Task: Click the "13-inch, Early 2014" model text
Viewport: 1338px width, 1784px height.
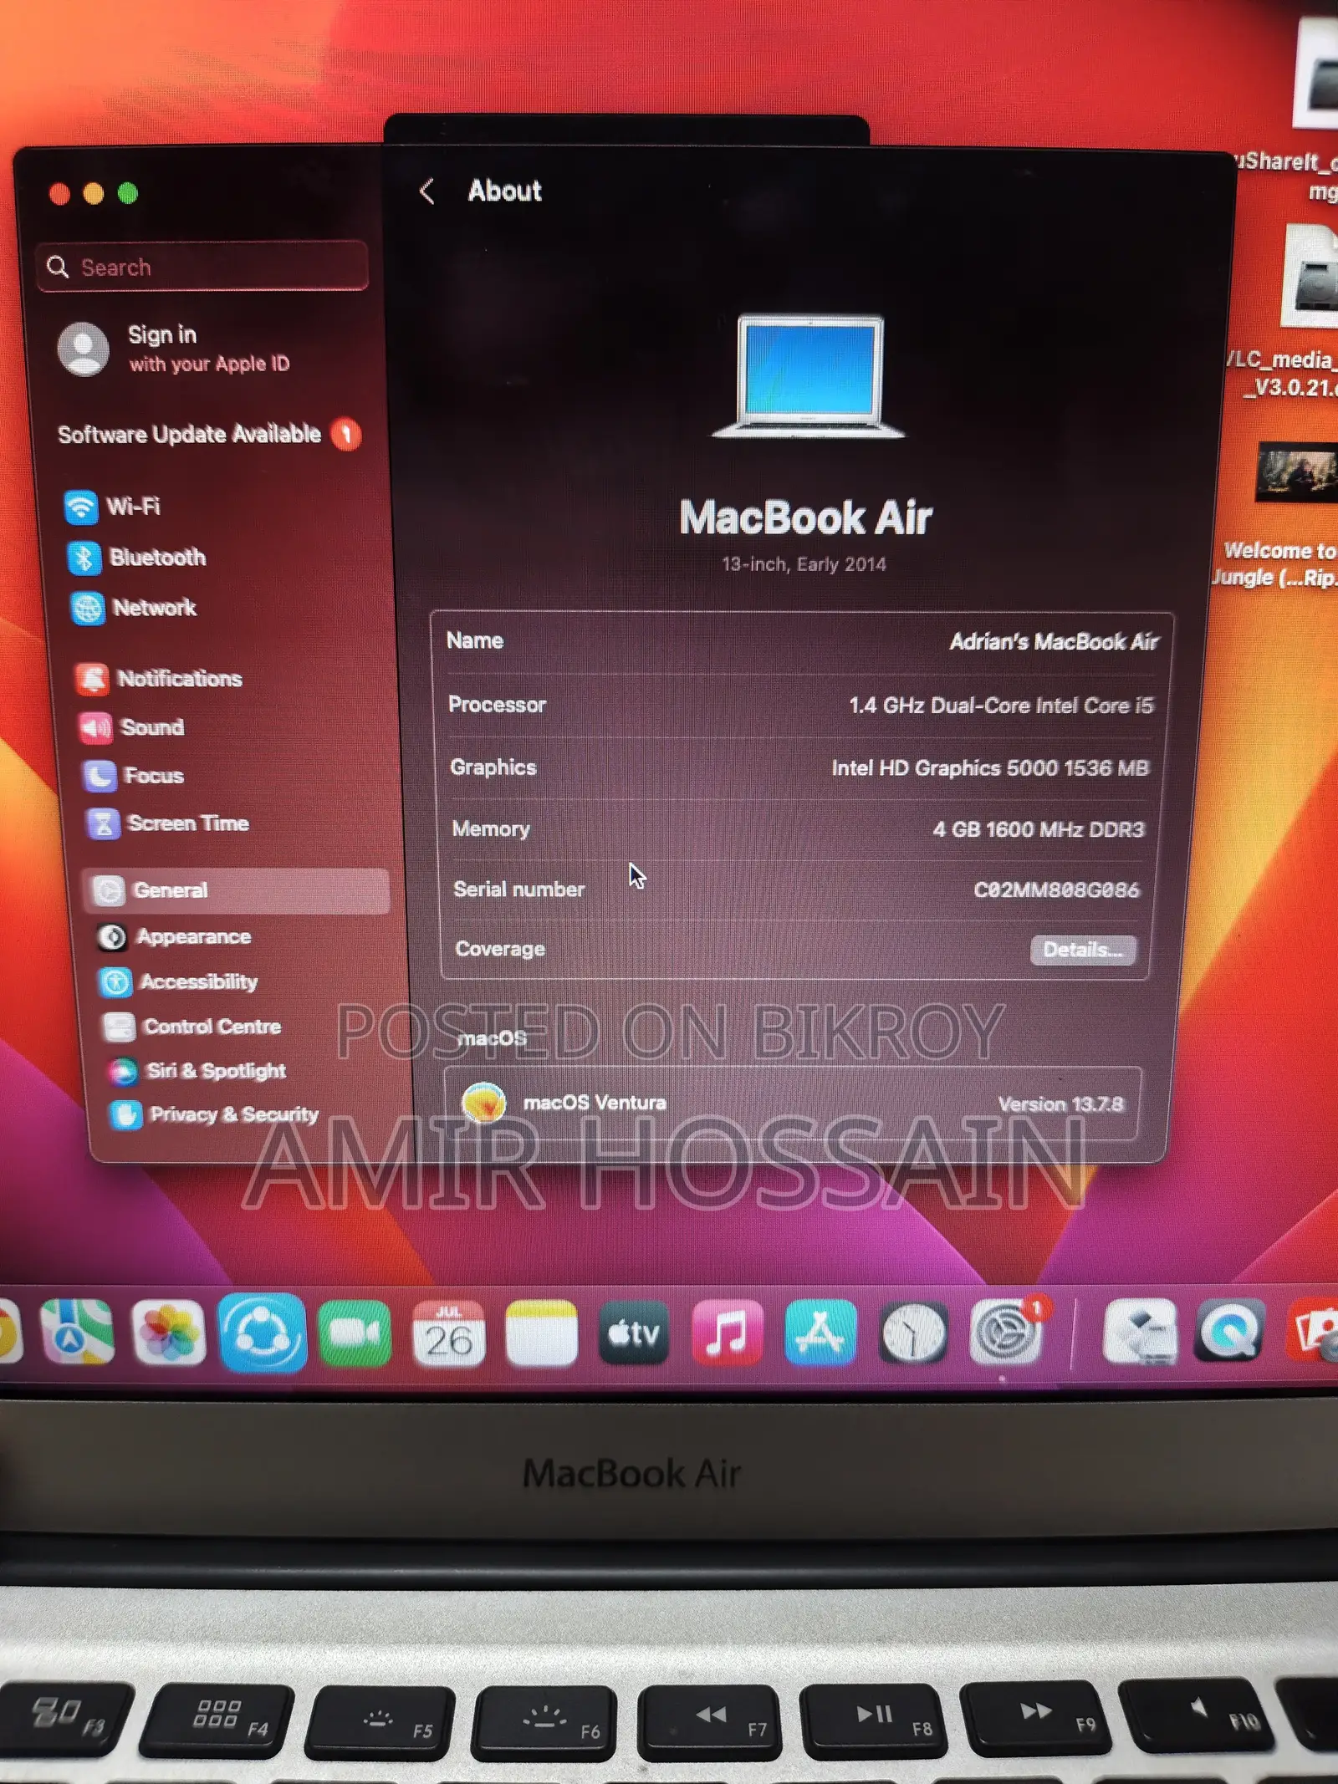Action: [804, 564]
